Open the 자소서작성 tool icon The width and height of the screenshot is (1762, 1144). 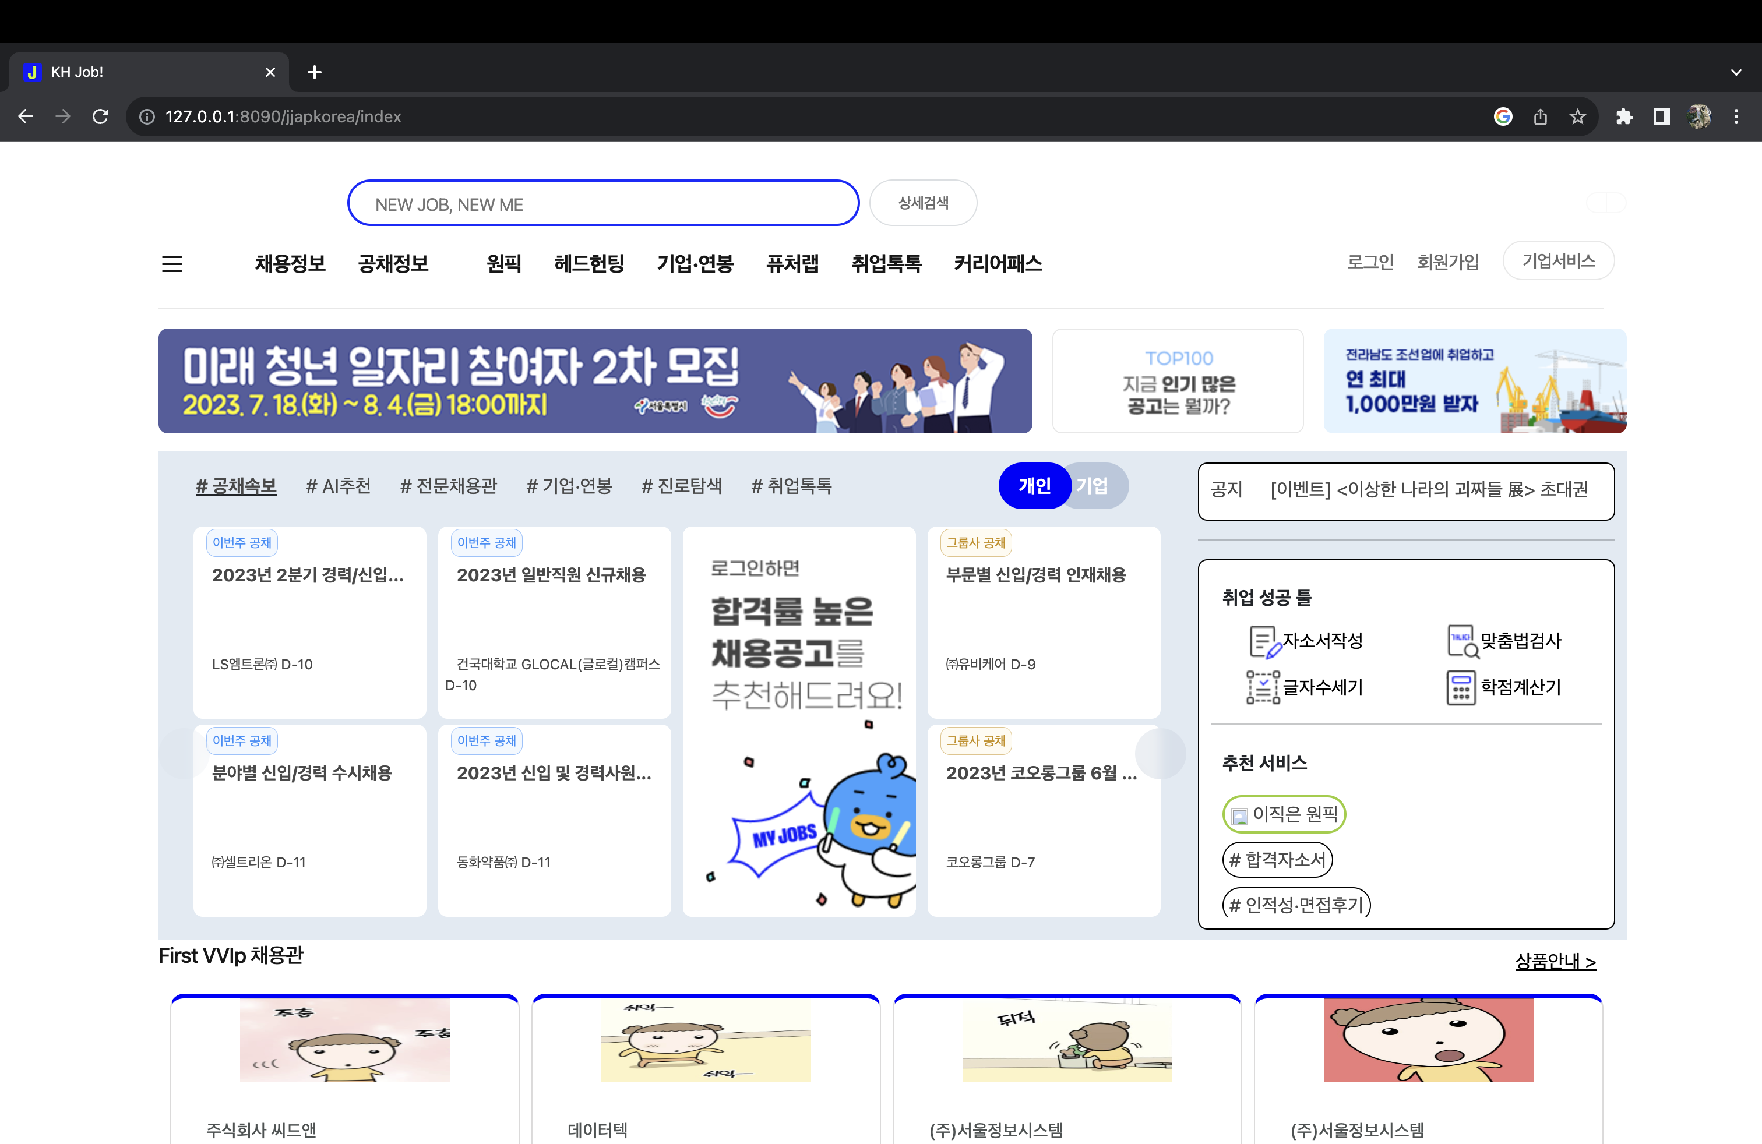[1263, 641]
